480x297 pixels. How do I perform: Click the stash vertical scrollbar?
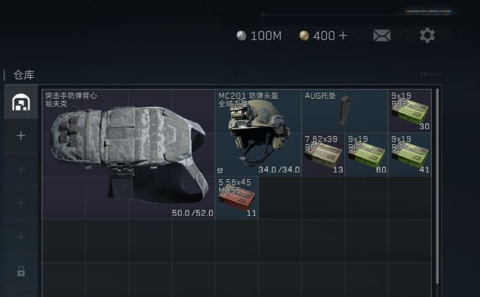coord(437,186)
